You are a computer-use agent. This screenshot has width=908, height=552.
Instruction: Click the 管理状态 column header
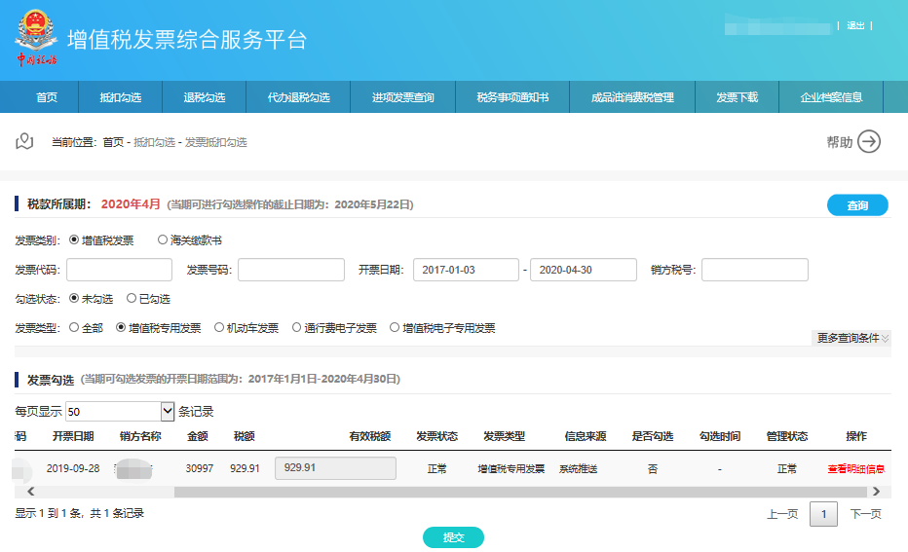tap(786, 436)
